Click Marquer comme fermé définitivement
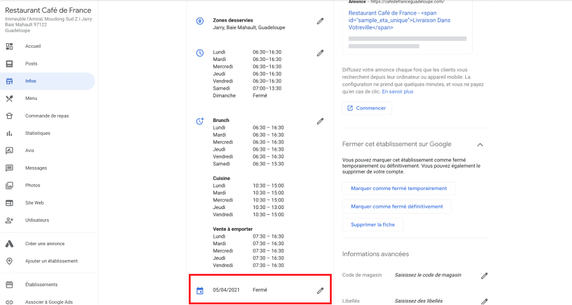The width and height of the screenshot is (572, 305). coord(397,207)
